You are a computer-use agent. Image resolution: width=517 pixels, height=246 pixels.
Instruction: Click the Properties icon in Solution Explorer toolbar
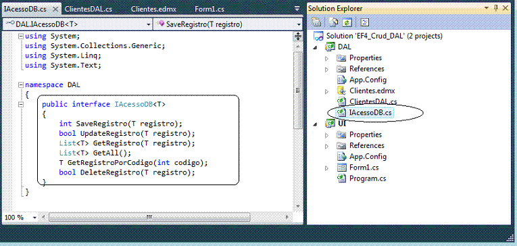pos(316,22)
